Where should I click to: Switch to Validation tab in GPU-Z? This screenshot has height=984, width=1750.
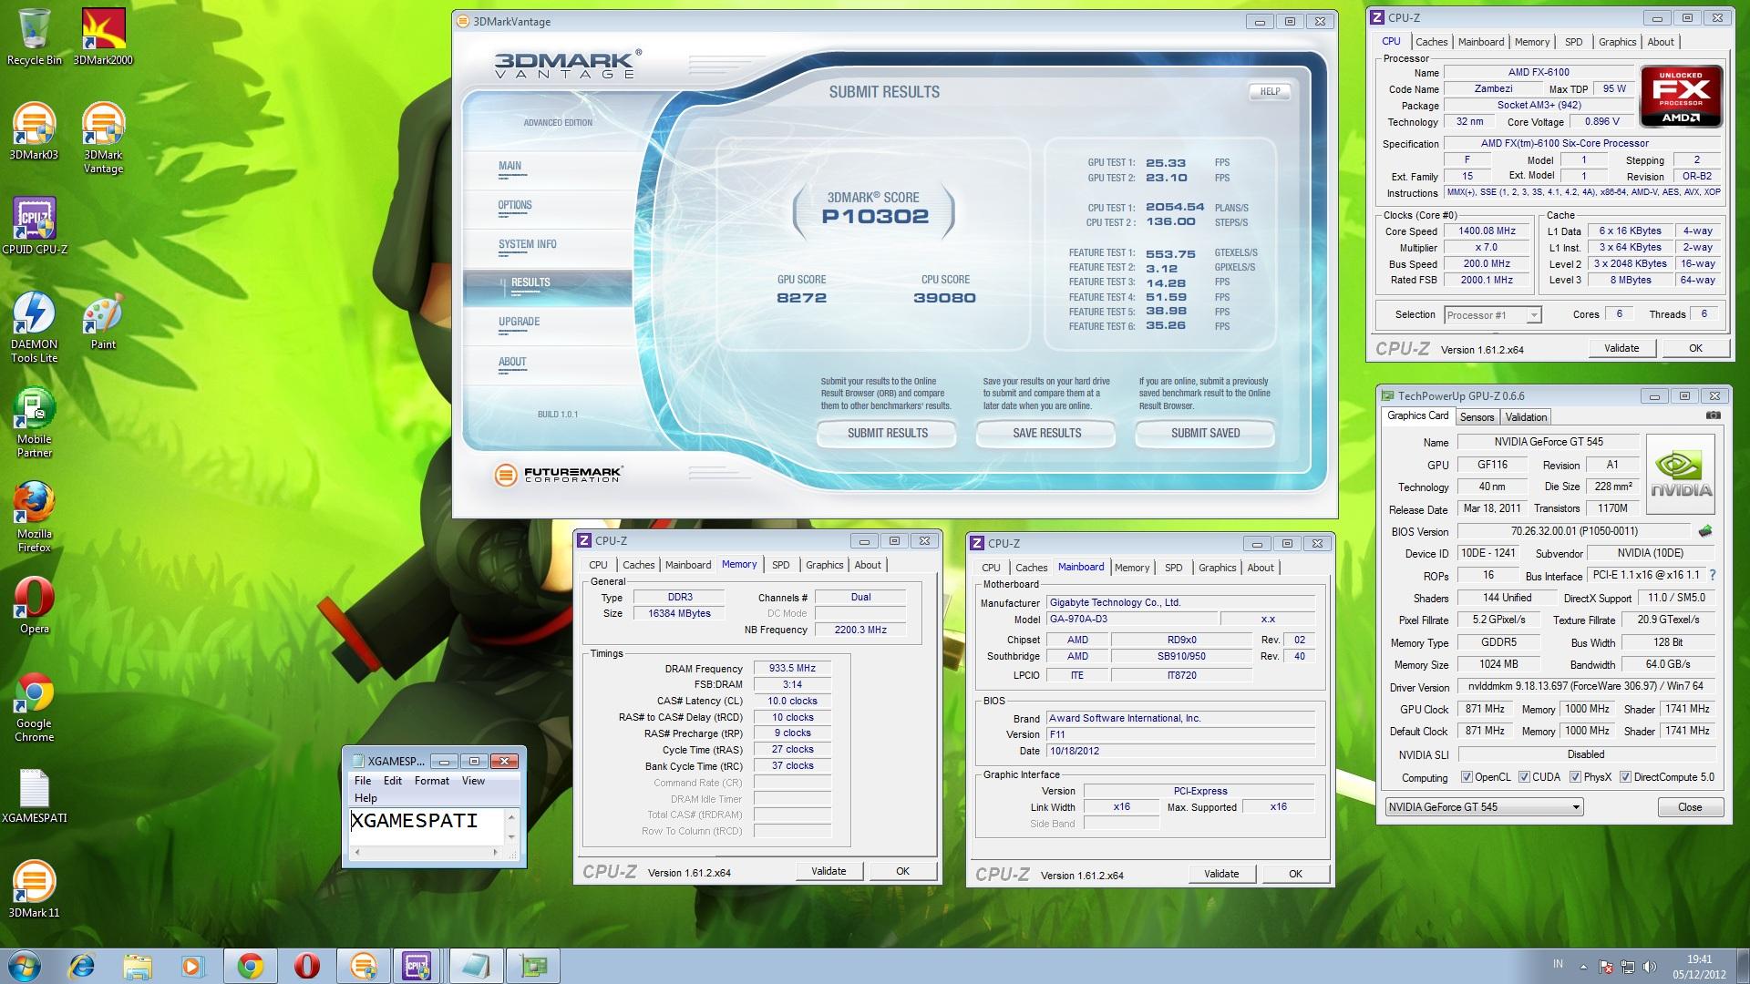click(x=1526, y=417)
